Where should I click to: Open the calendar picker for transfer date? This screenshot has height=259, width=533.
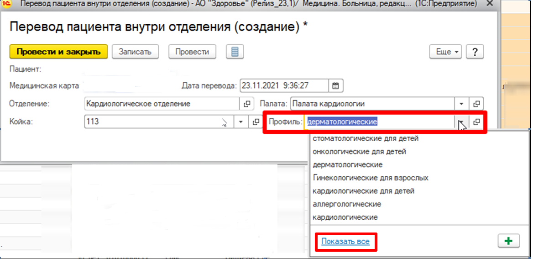335,85
